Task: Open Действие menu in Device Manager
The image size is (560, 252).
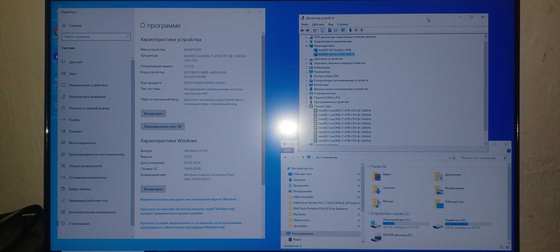Action: [x=318, y=24]
